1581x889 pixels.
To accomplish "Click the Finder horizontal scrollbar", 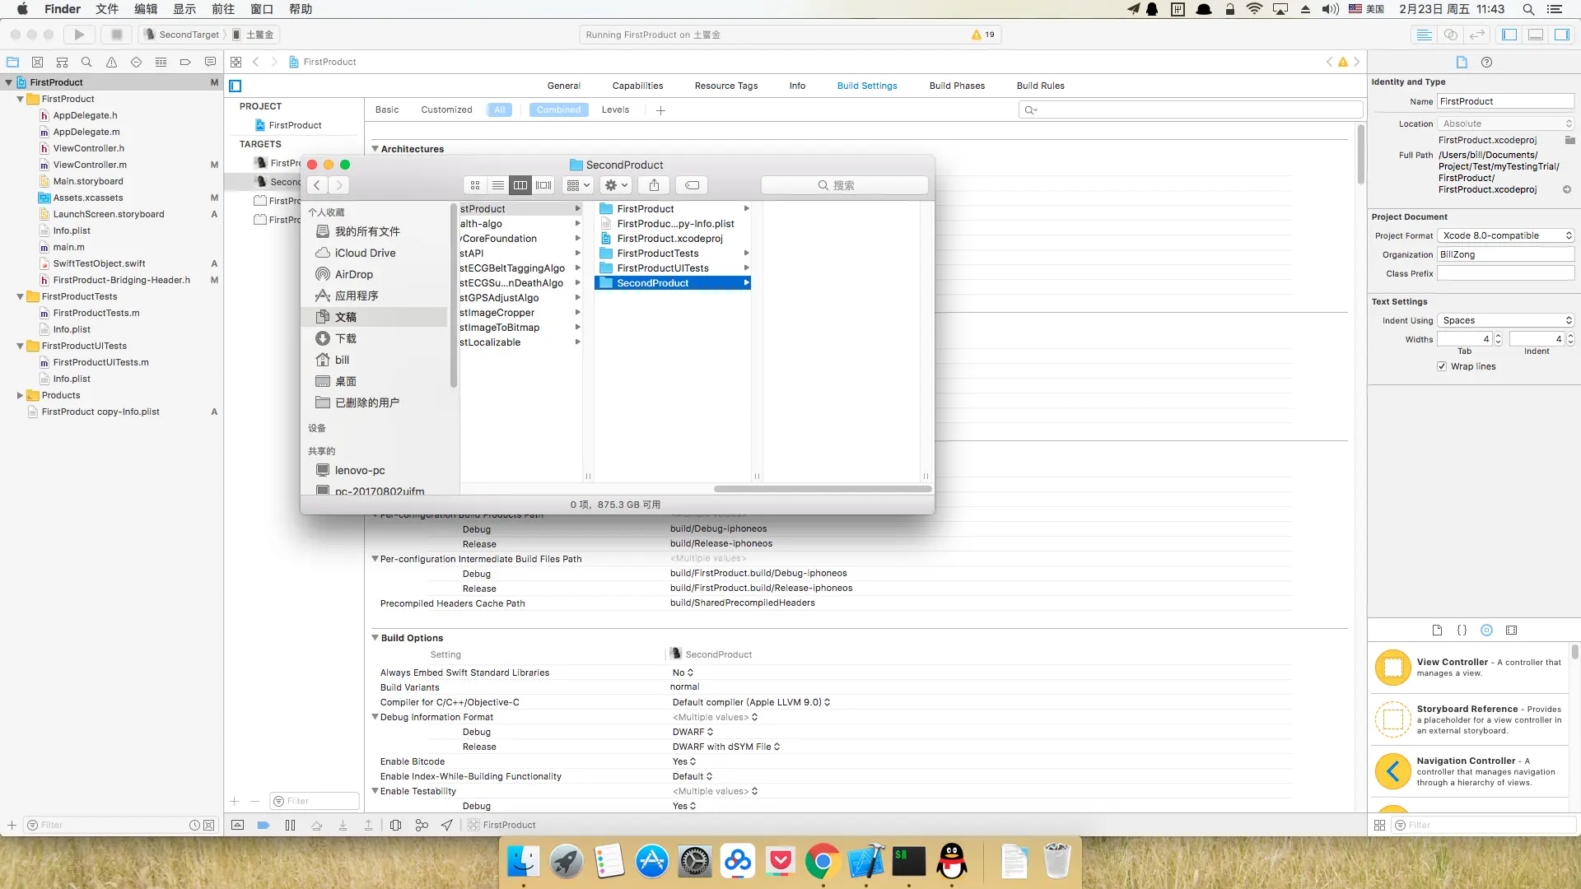I will (x=822, y=489).
